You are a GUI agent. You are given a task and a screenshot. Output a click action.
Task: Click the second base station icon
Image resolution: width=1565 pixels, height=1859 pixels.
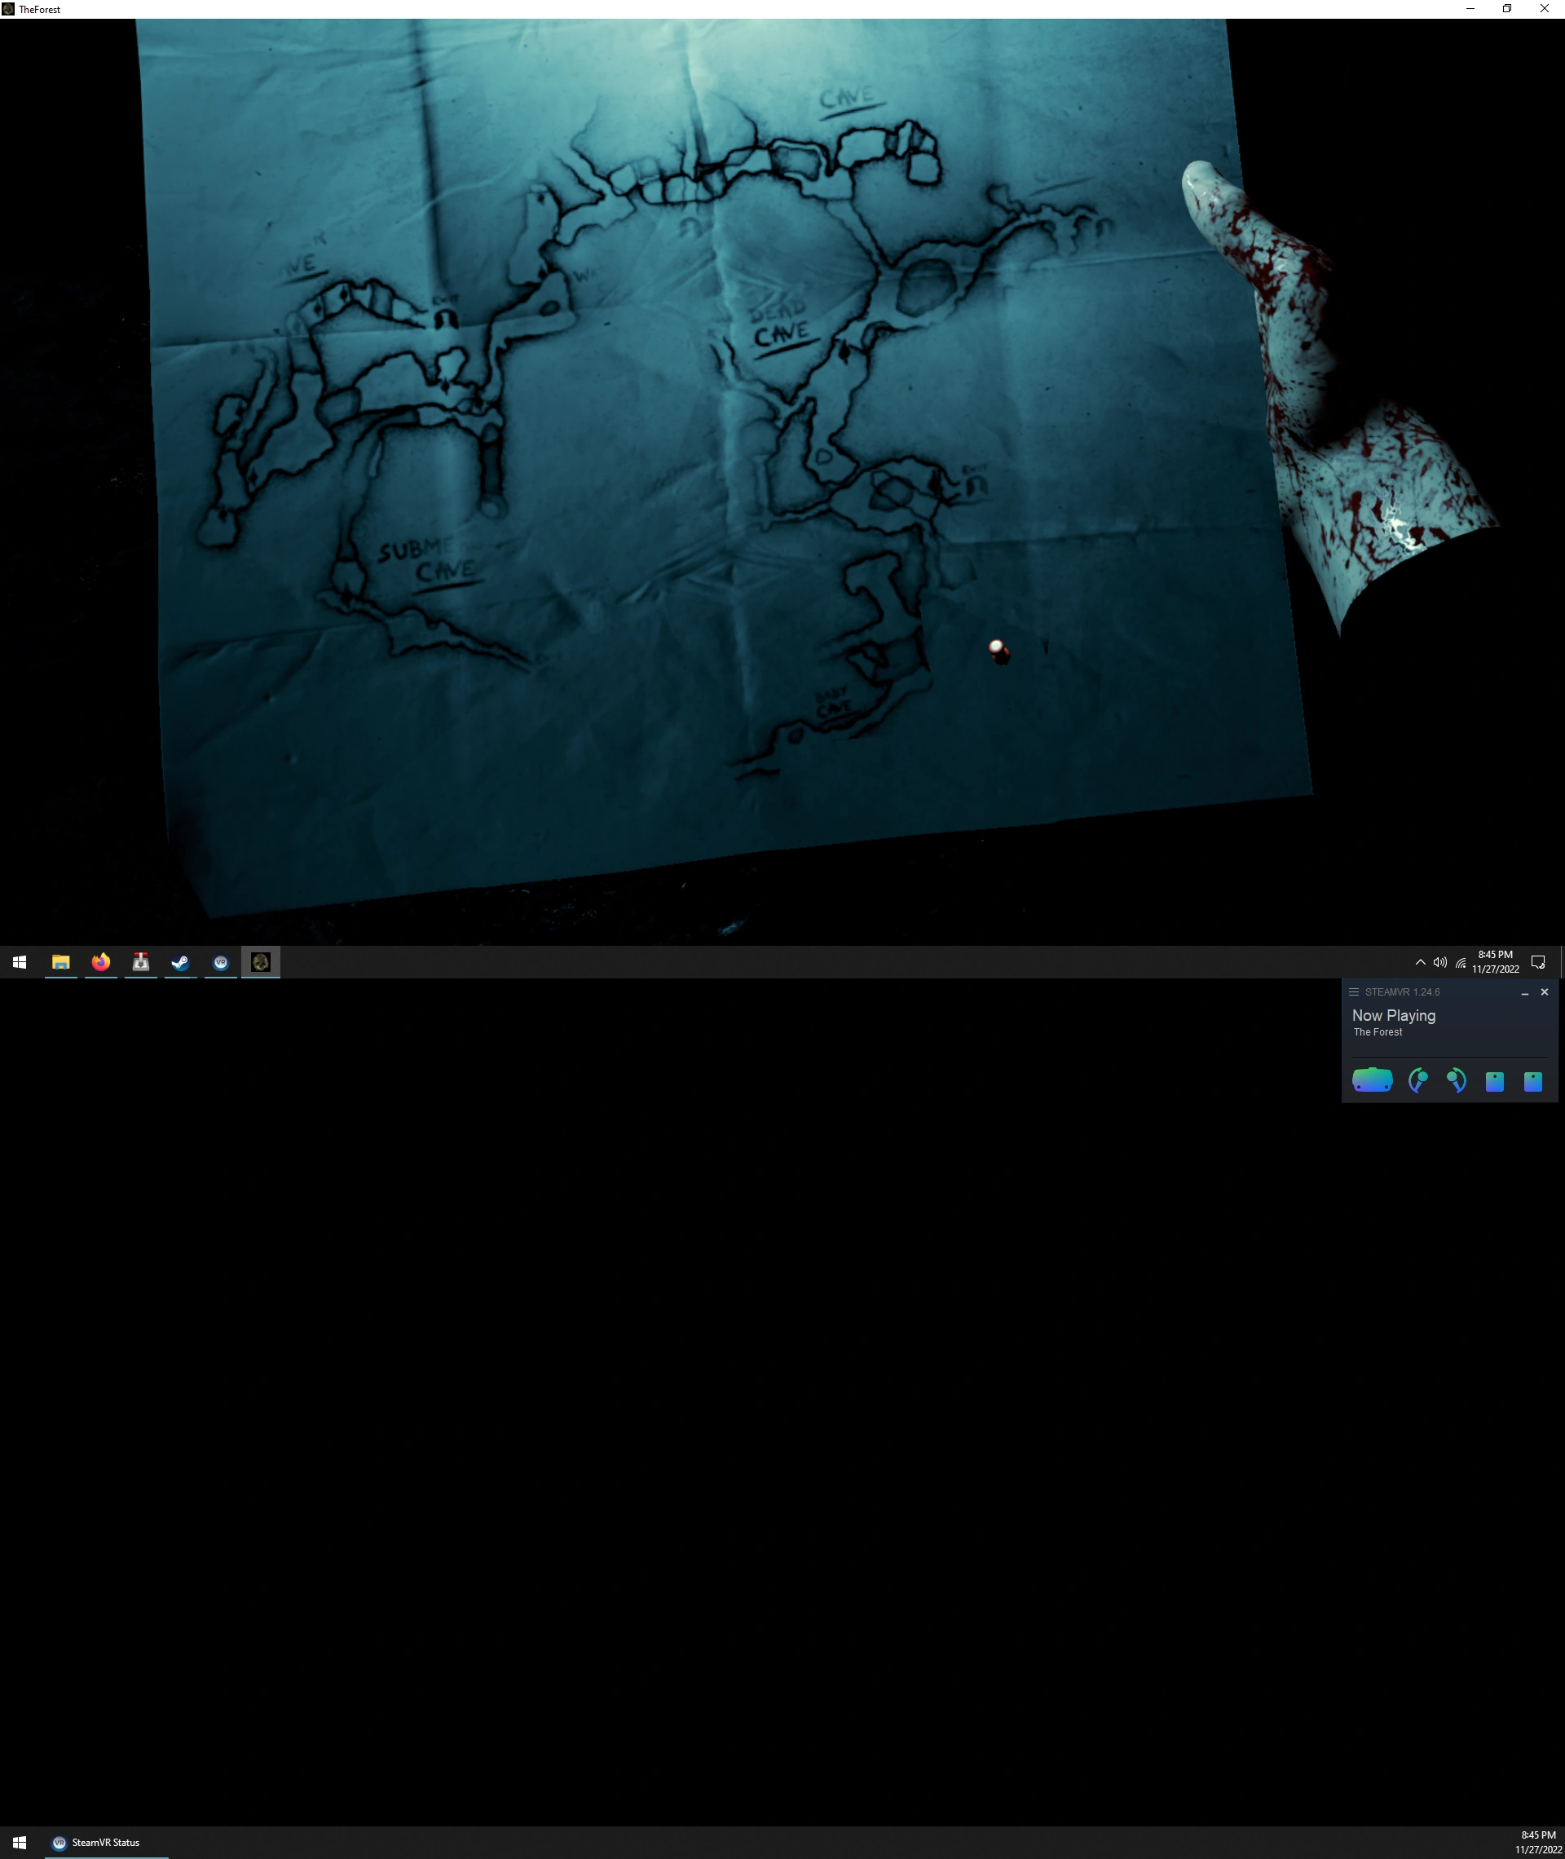point(1533,1081)
